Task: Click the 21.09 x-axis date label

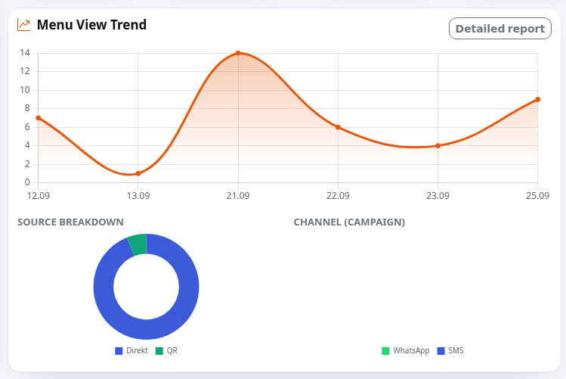Action: point(238,195)
